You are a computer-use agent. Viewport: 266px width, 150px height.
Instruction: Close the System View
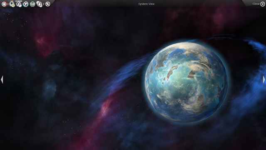click(262, 4)
